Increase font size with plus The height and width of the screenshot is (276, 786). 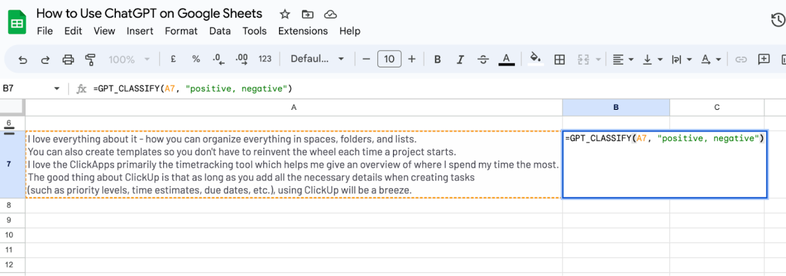coord(412,59)
